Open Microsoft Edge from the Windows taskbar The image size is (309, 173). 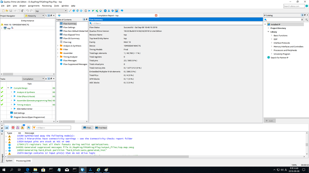[x=28, y=170]
